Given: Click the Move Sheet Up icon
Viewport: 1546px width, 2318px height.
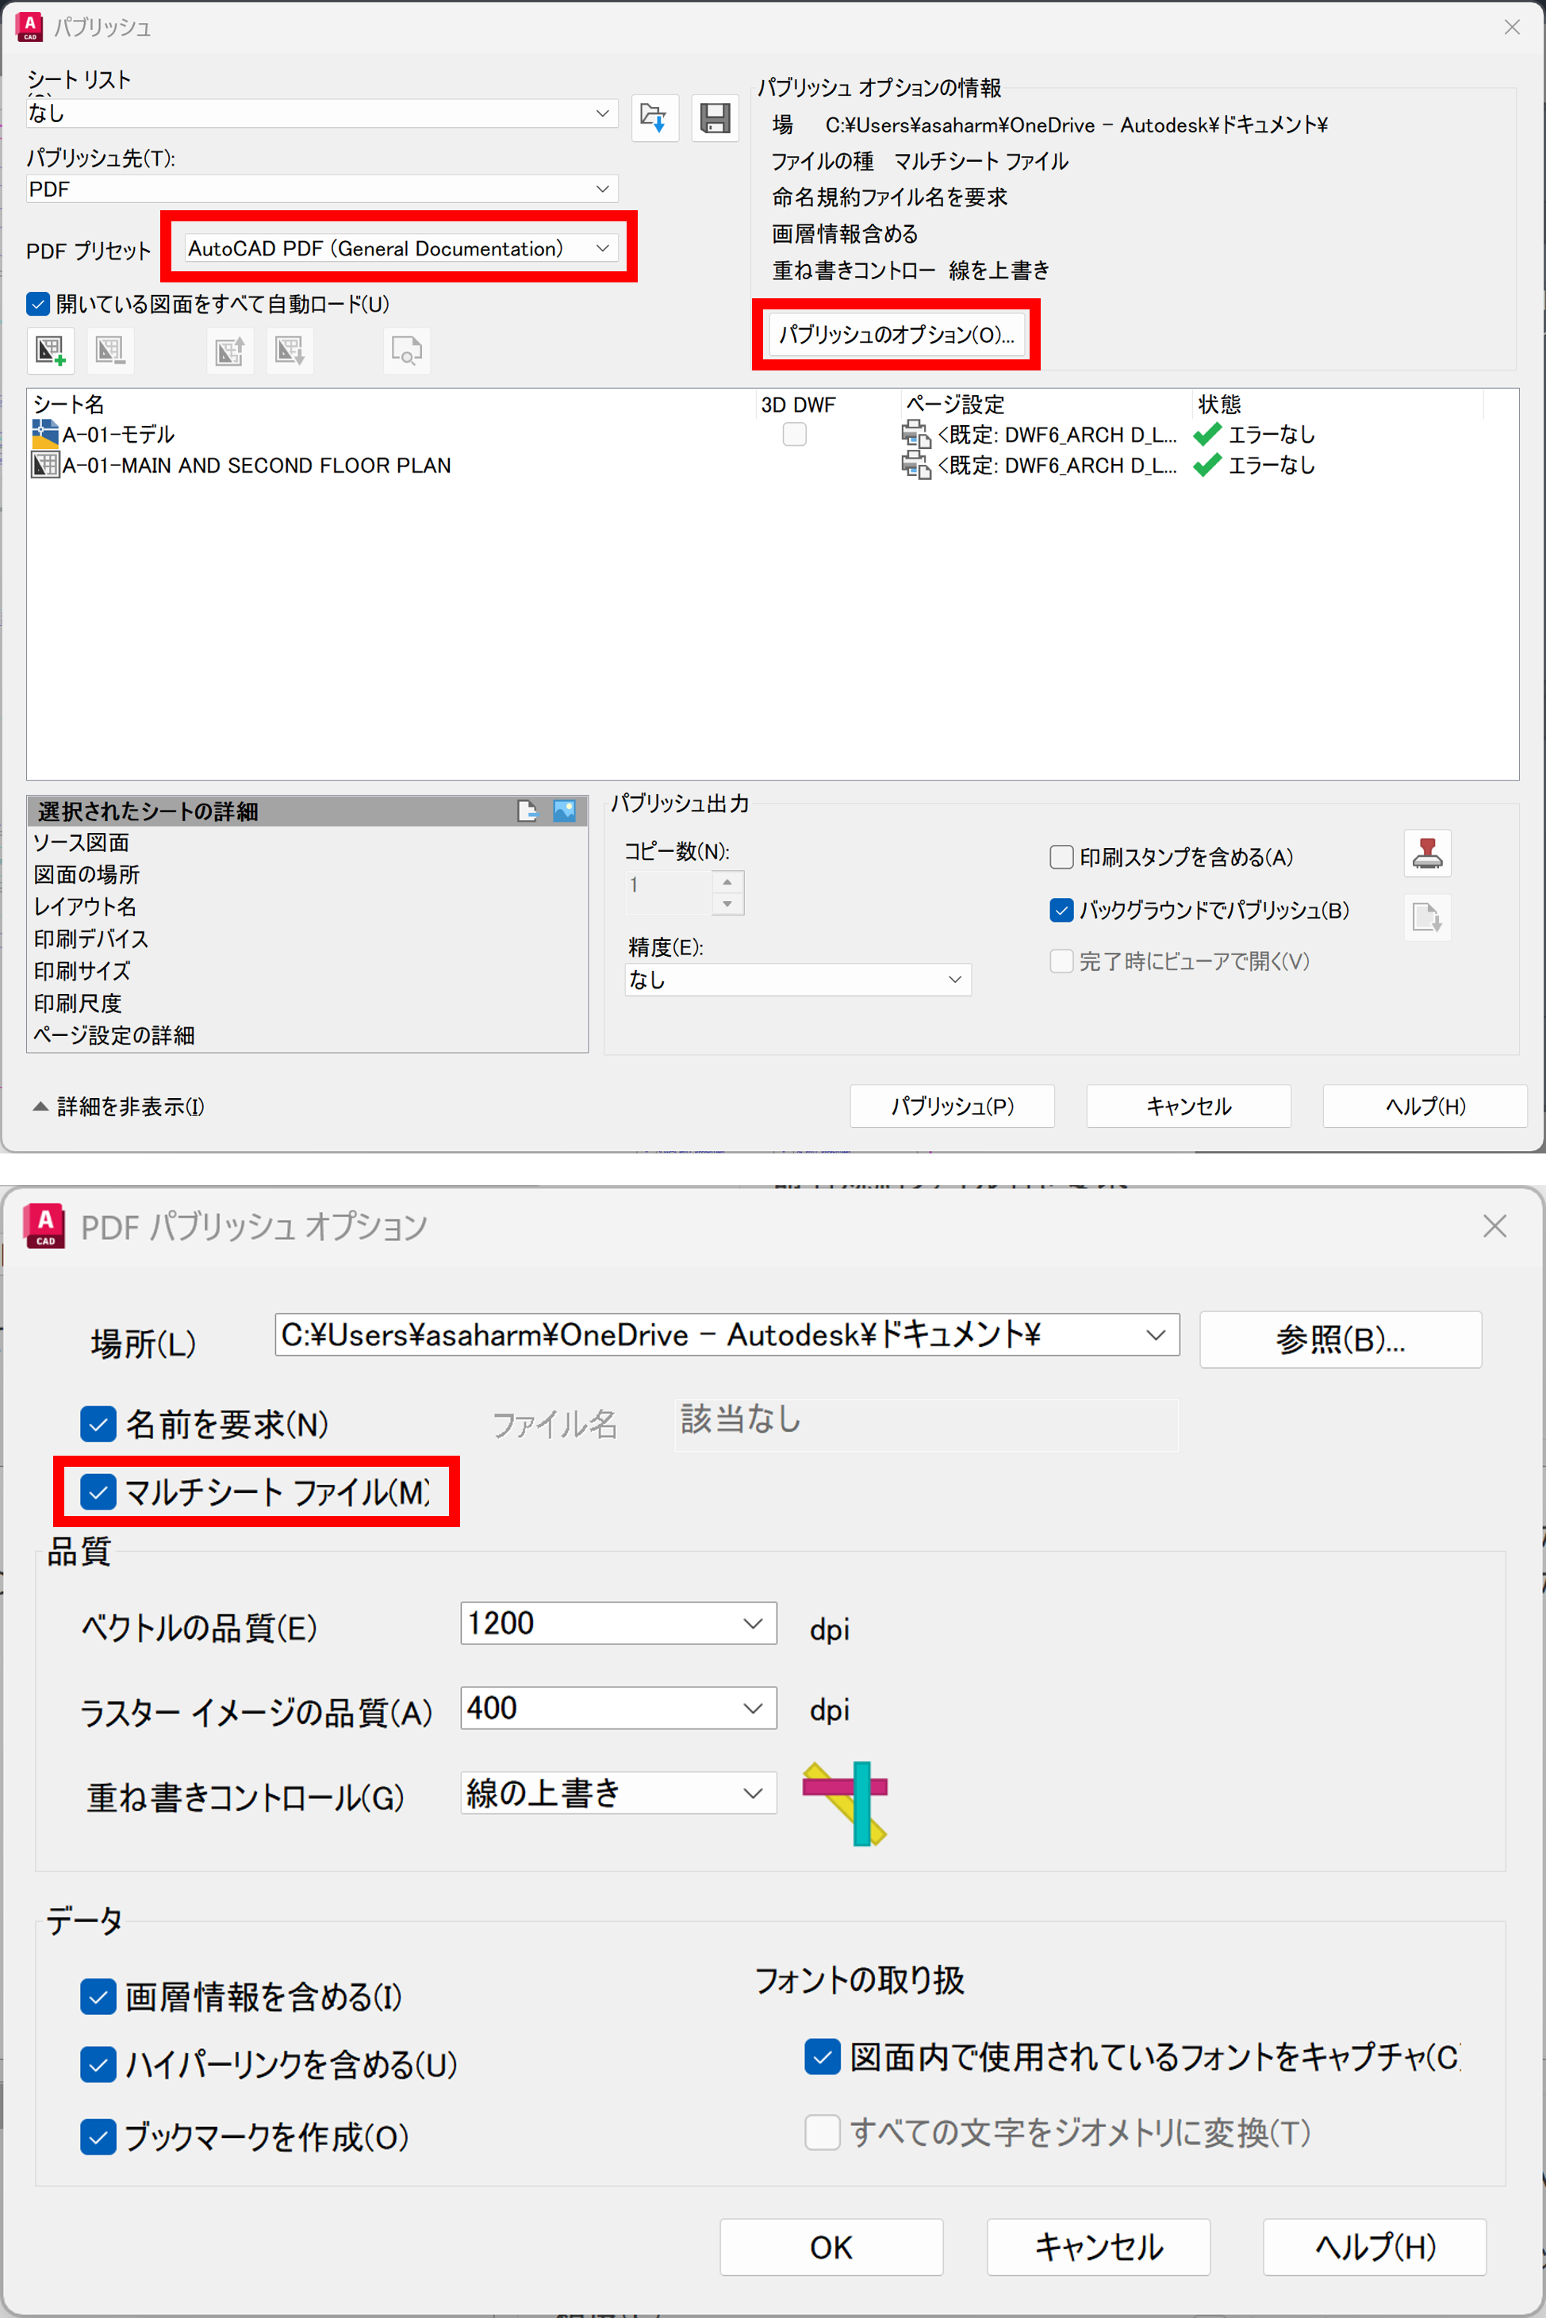Looking at the screenshot, I should 230,351.
